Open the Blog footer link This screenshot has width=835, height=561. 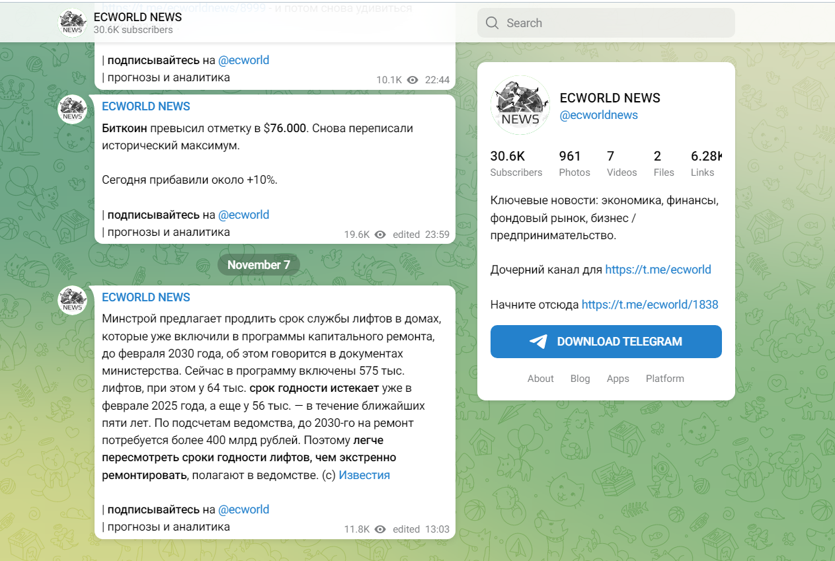[x=580, y=379]
